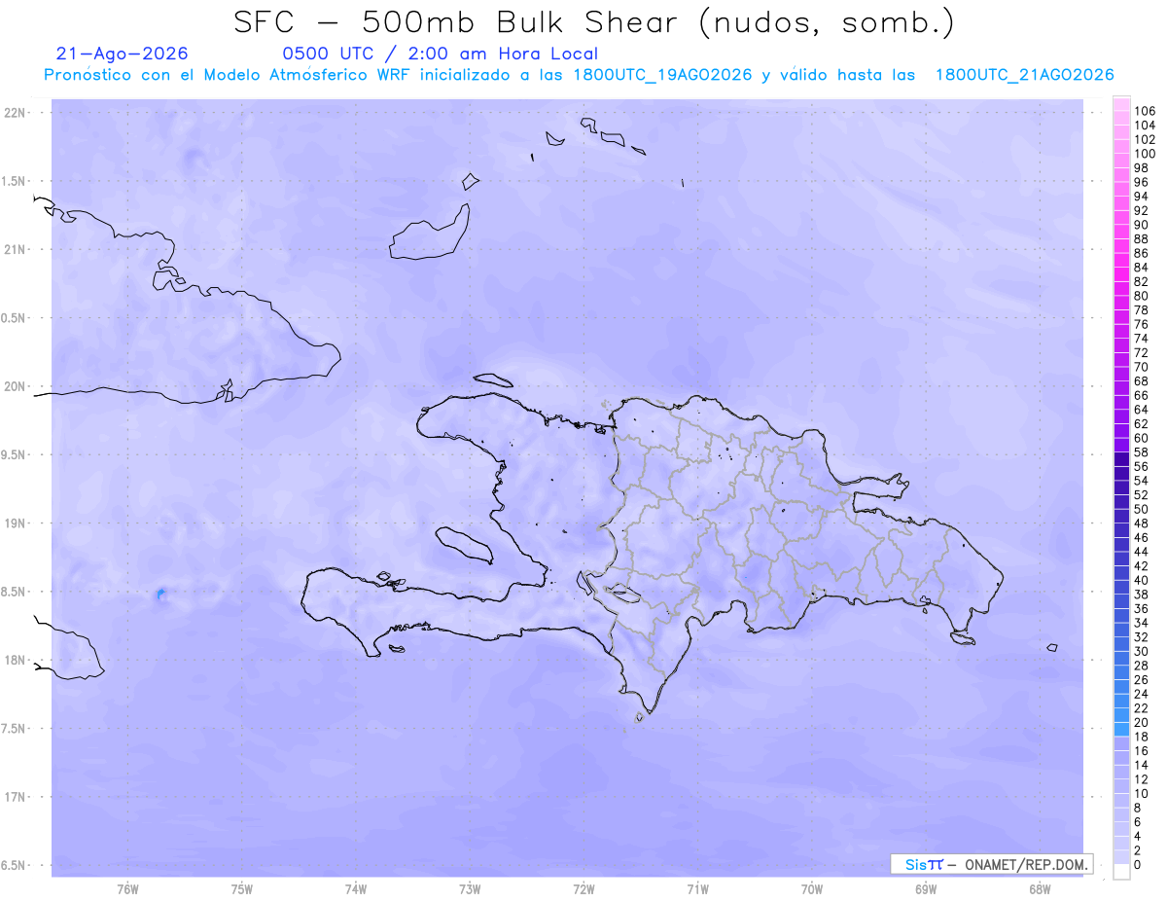
Task: Click the '100' value on the color scale
Action: (x=1145, y=154)
